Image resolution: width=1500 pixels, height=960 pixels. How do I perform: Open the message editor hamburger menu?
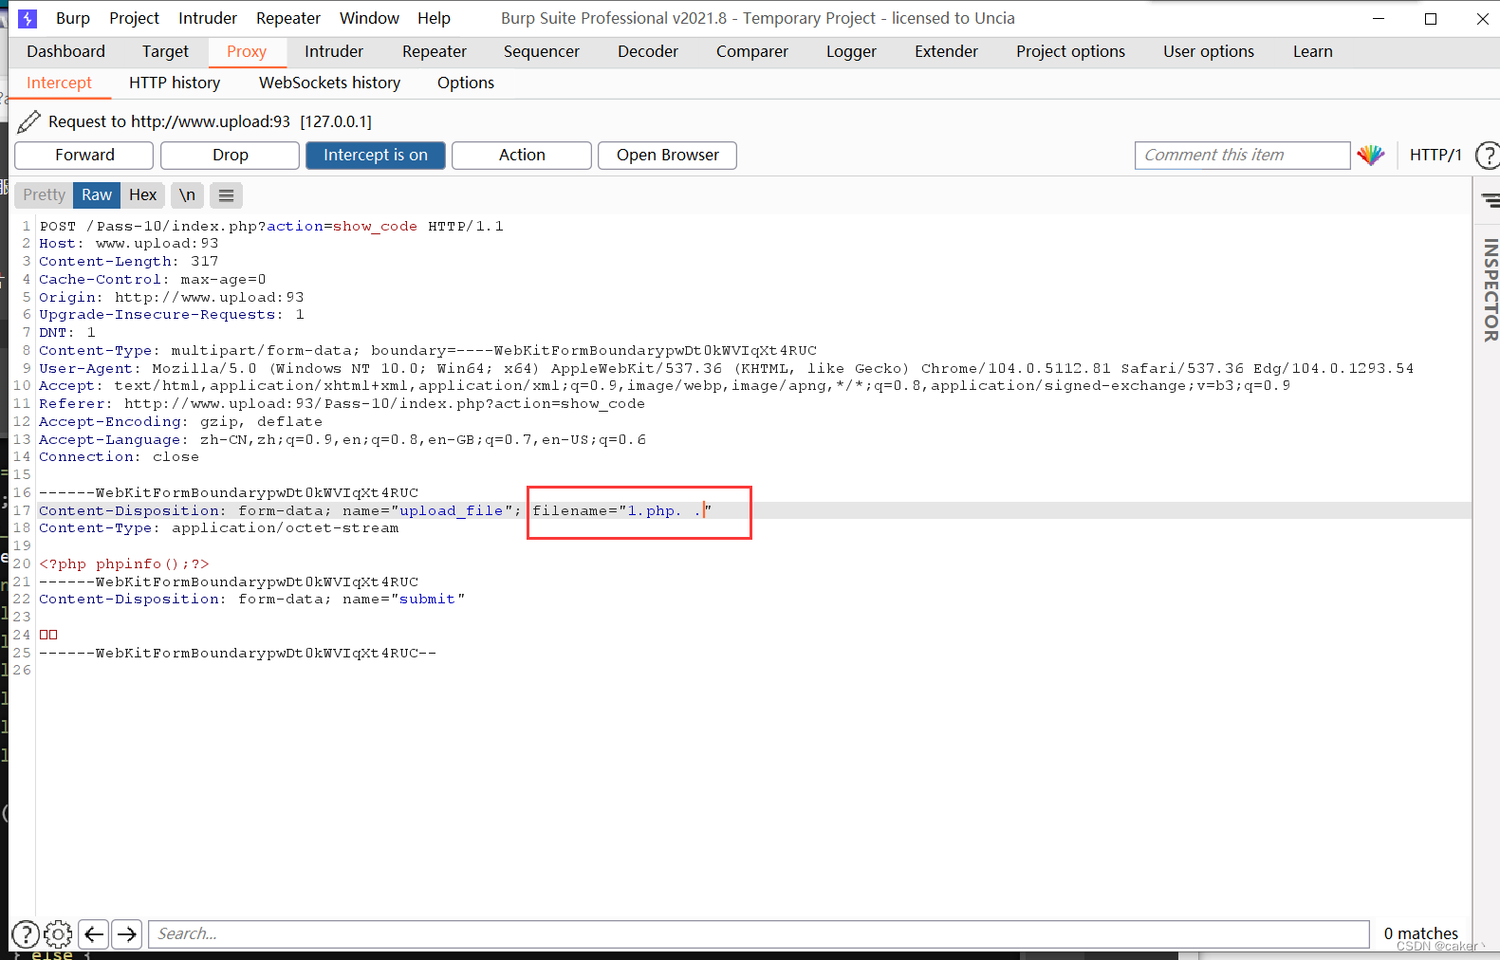pyautogui.click(x=226, y=195)
